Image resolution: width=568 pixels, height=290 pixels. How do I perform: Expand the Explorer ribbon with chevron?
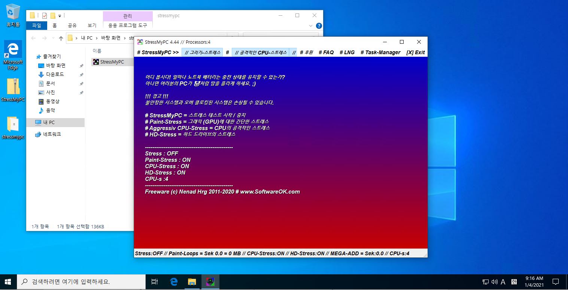(310, 26)
